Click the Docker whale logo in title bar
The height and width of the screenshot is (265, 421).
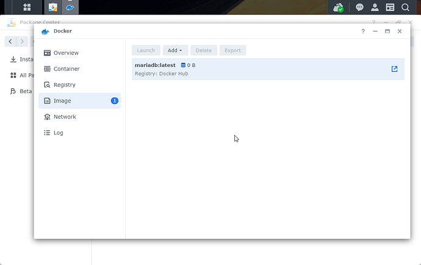click(x=45, y=32)
